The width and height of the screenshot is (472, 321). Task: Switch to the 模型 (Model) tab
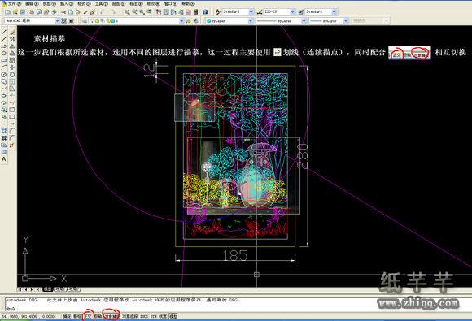click(47, 289)
